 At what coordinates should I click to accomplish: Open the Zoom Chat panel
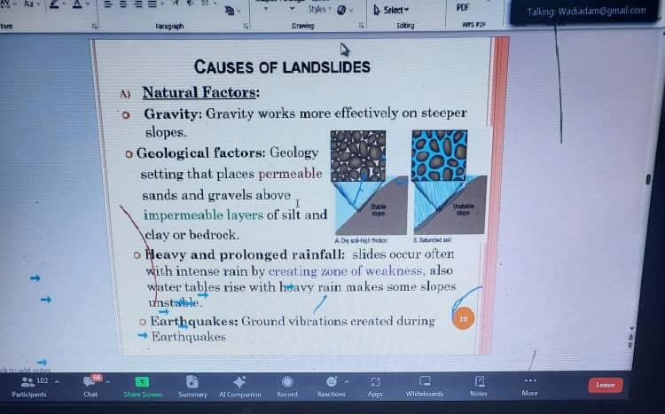point(90,386)
